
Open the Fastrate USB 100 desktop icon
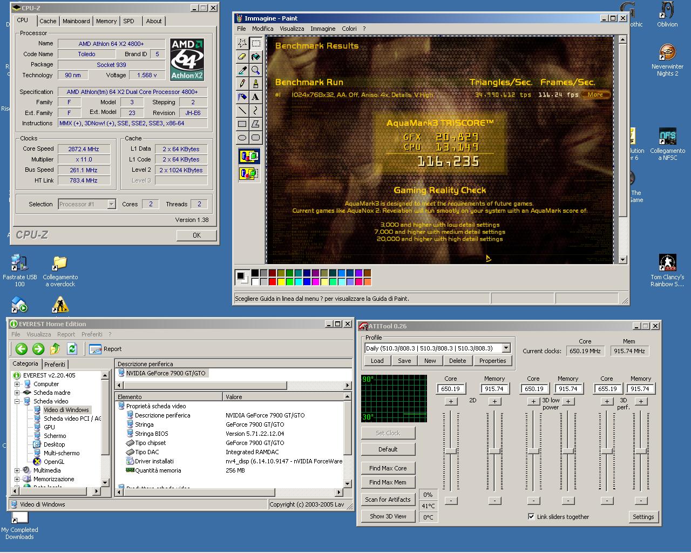(19, 271)
